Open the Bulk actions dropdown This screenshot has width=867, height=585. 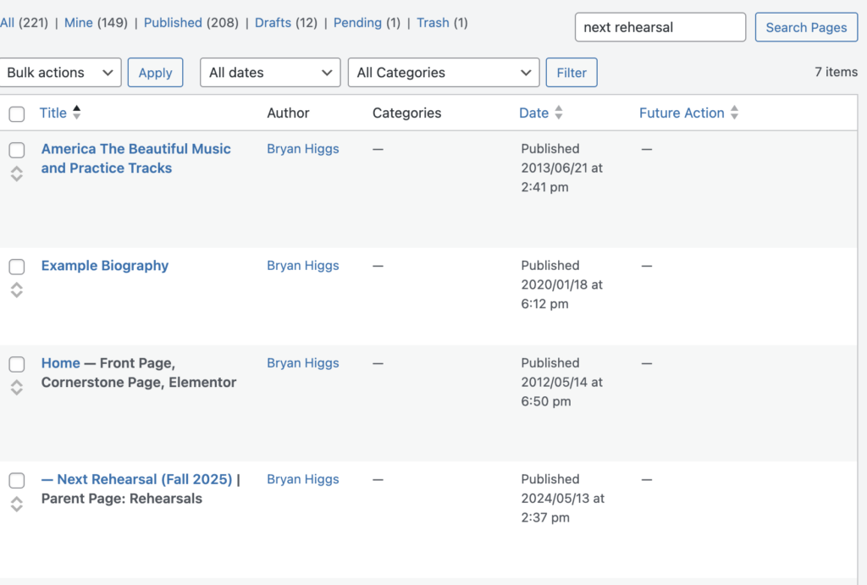tap(60, 73)
